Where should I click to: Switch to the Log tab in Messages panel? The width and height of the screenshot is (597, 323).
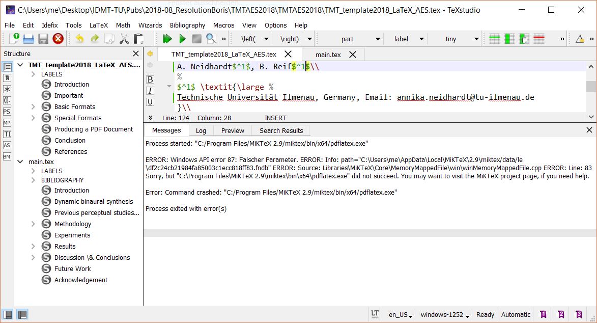[x=201, y=130]
